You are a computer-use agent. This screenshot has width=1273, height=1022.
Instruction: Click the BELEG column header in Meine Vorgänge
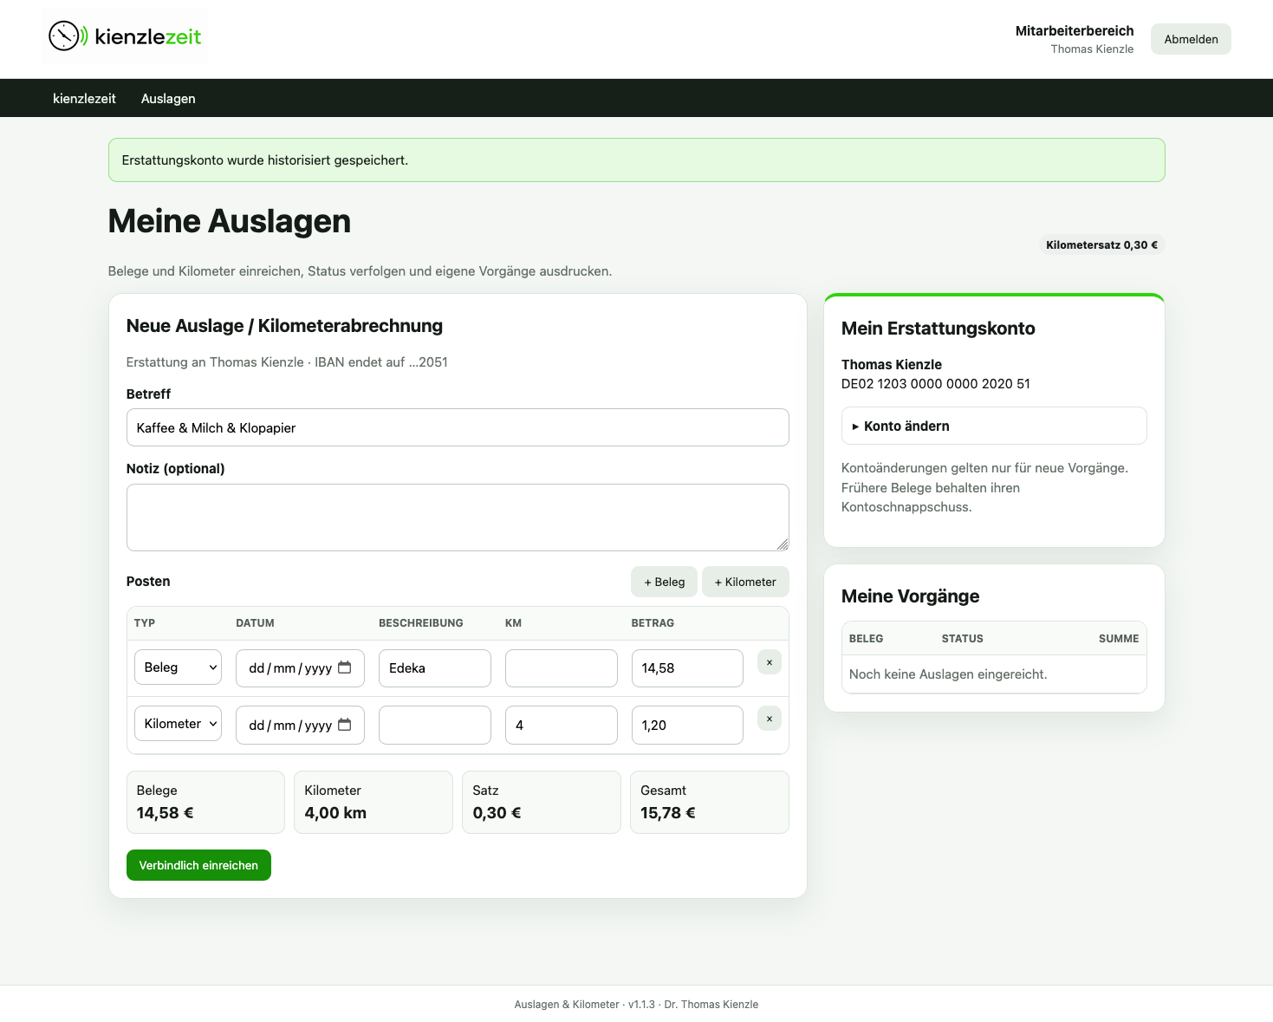pos(866,639)
